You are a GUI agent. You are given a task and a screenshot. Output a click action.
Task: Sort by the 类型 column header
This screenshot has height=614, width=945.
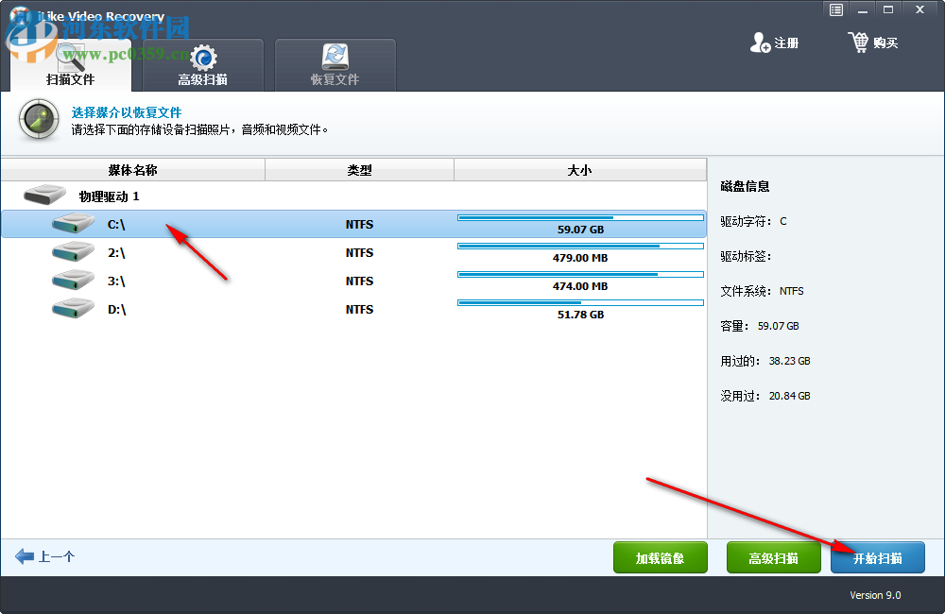coord(359,169)
